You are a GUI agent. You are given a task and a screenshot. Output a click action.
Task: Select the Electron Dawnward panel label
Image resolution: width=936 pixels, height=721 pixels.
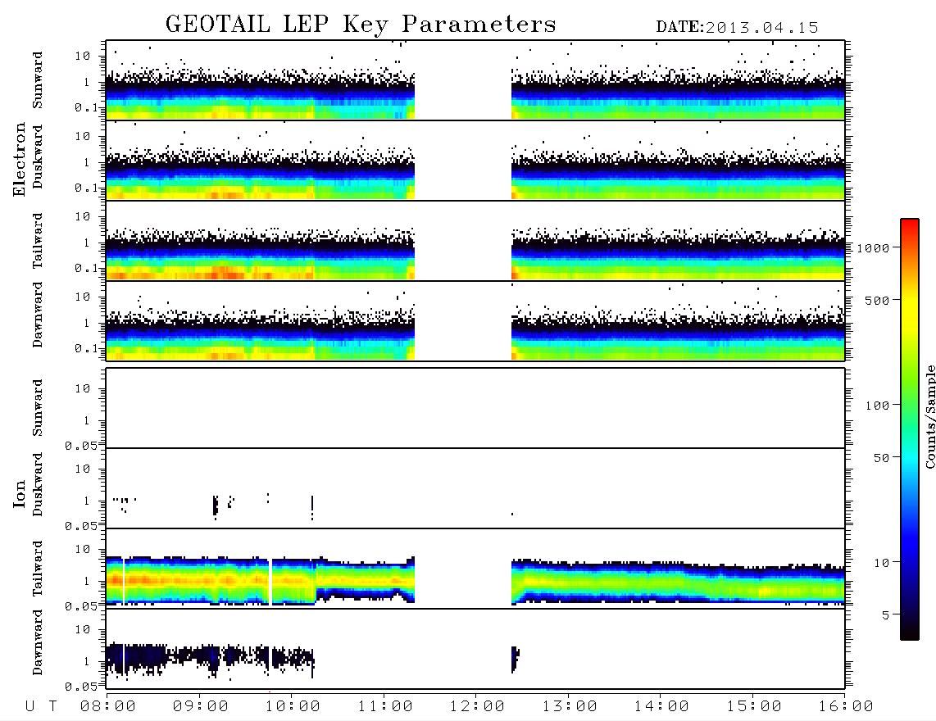click(x=38, y=315)
